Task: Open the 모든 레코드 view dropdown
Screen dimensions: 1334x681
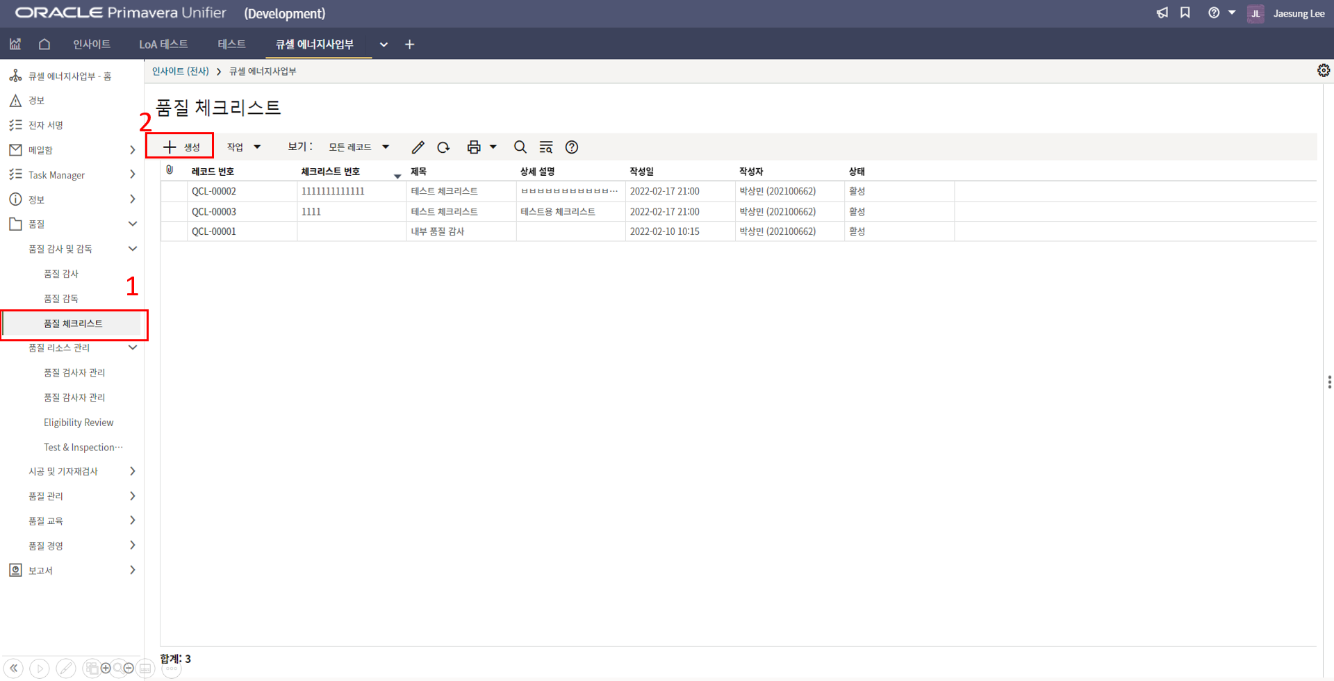Action: click(359, 147)
